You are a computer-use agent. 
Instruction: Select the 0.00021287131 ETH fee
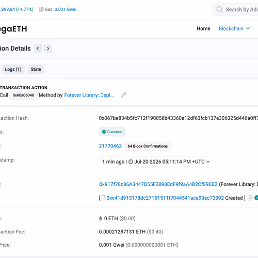pos(122,232)
